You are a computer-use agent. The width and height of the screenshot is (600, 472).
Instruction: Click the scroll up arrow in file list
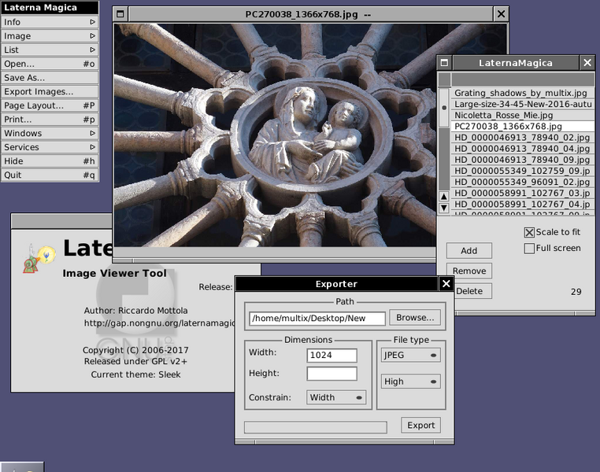[x=444, y=197]
